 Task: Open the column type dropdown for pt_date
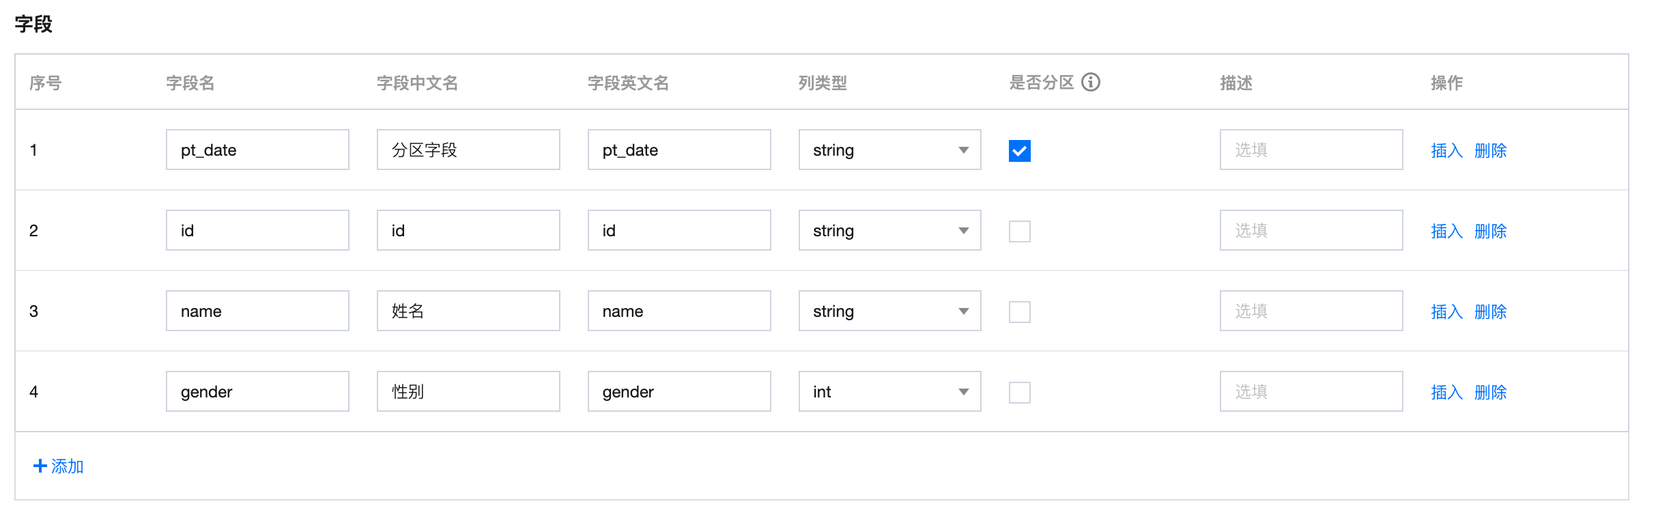click(x=889, y=150)
